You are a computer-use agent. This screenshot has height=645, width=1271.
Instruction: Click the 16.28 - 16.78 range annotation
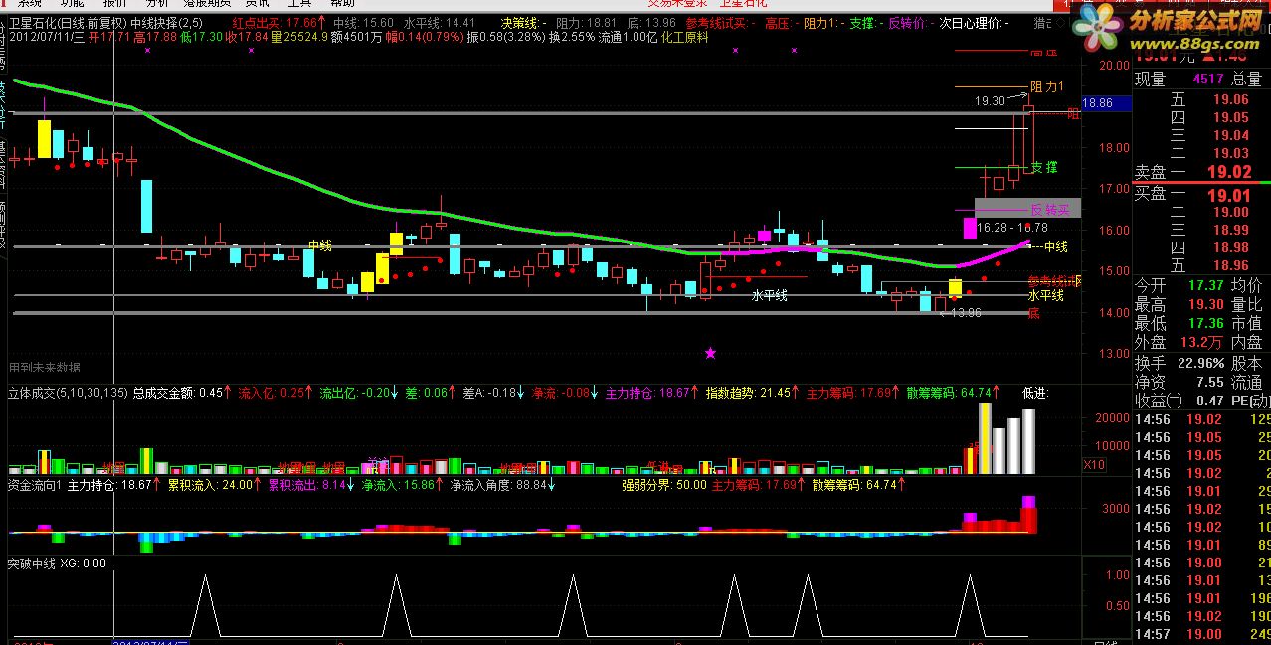(1012, 228)
